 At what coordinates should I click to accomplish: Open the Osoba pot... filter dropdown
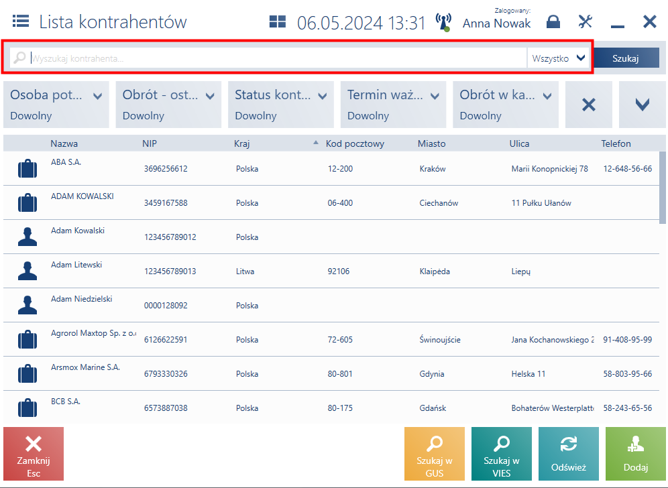[x=56, y=105]
